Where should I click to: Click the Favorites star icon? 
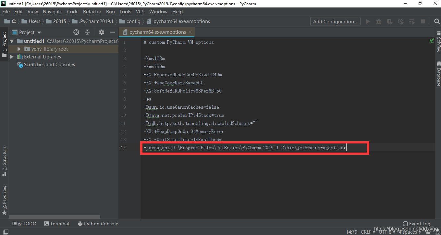pos(4,213)
